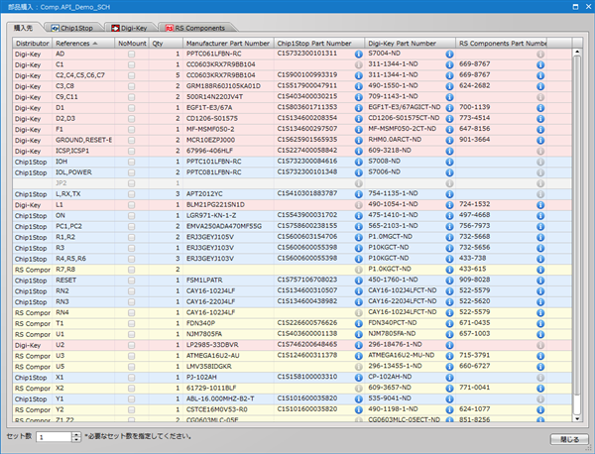Click the セット数 input field
This screenshot has width=595, height=454.
(54, 437)
